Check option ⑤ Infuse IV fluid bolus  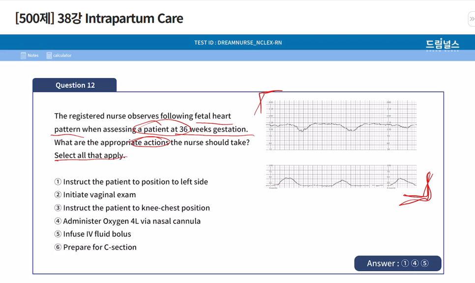tap(93, 234)
